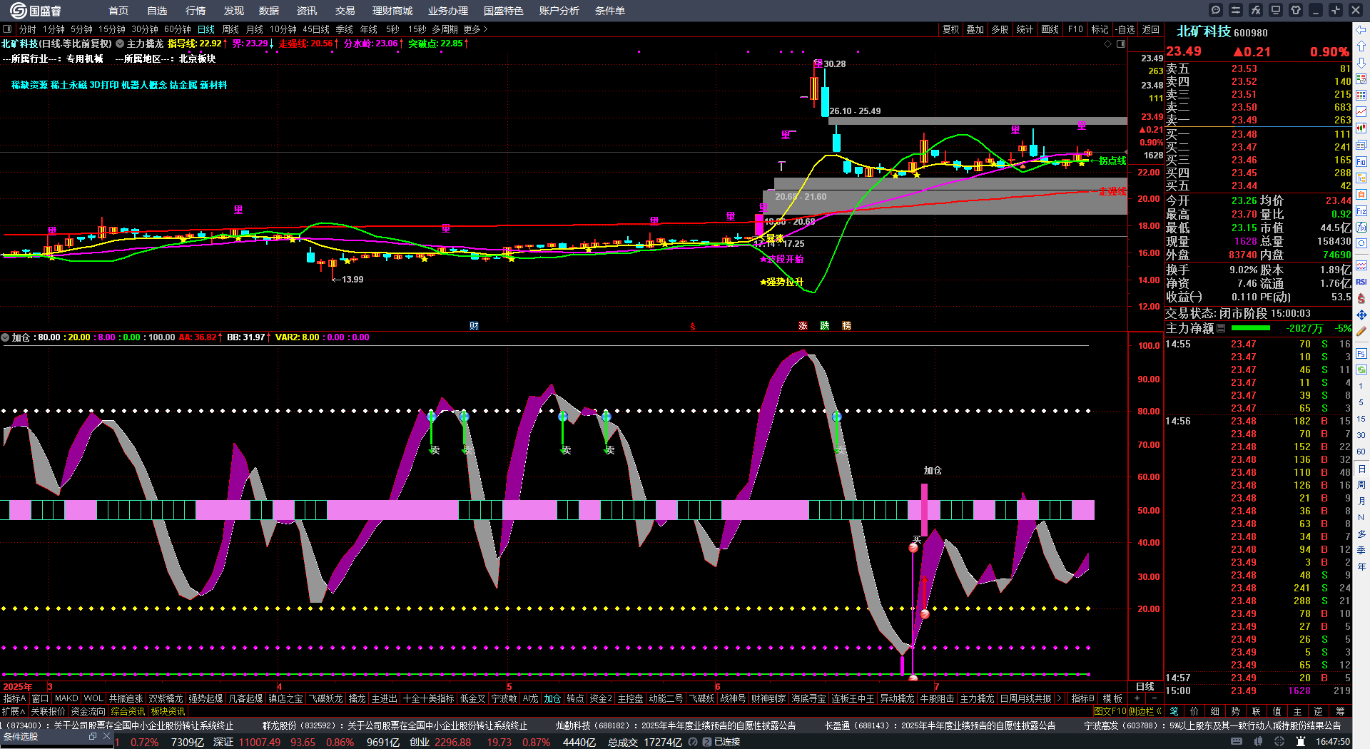Click the back arrow in right sidebar
The height and width of the screenshot is (749, 1370).
[1361, 30]
